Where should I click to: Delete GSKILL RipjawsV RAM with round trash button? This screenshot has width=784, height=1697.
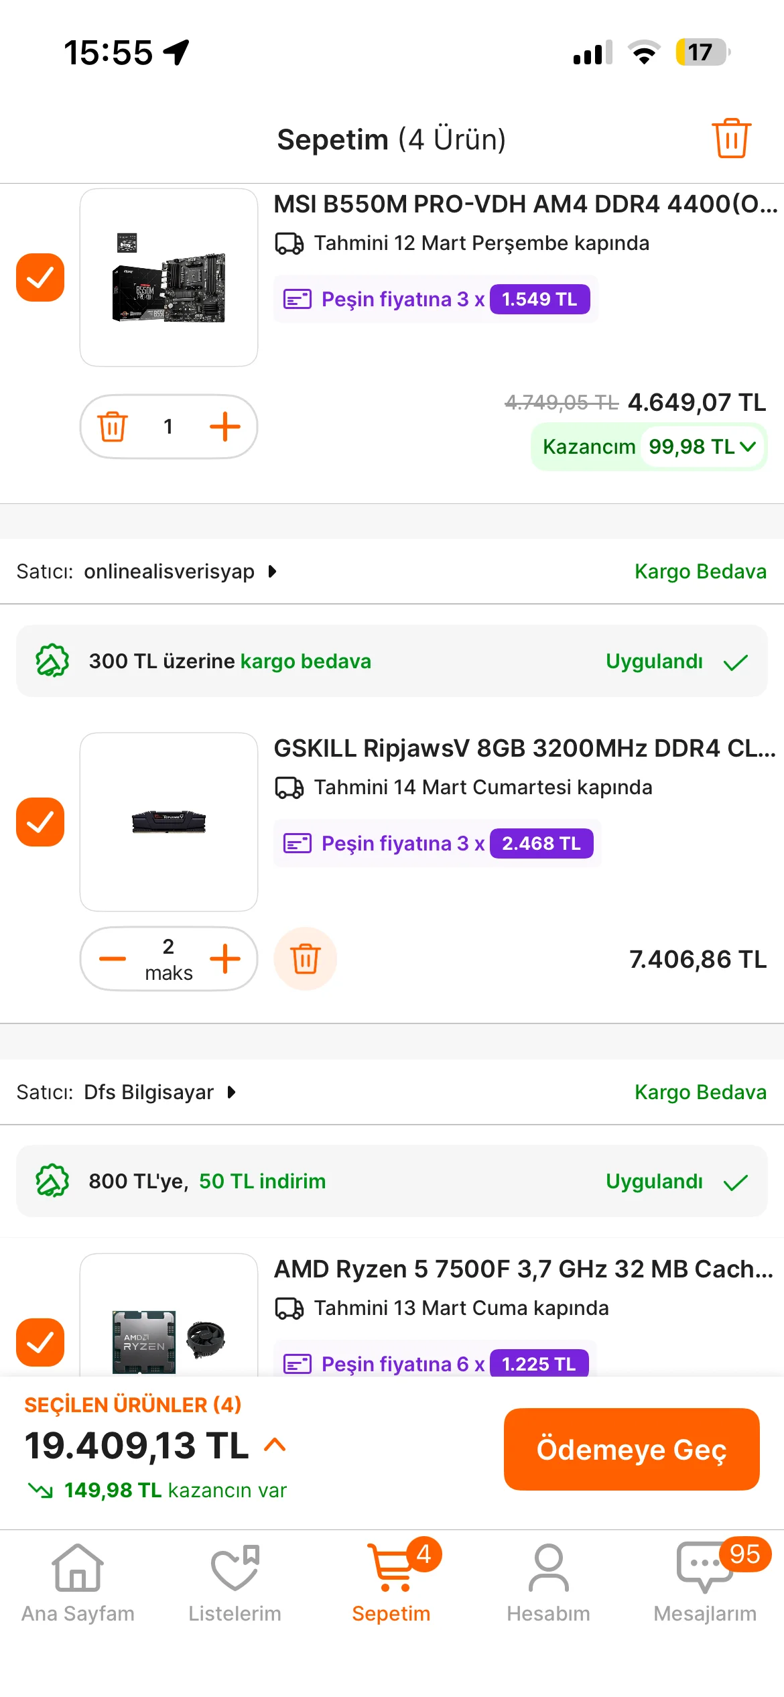(306, 958)
